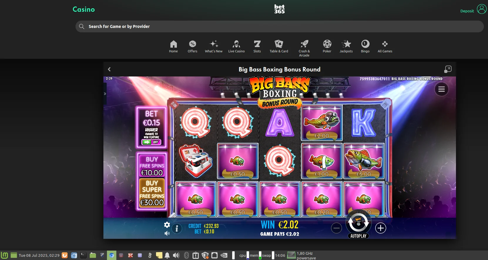The image size is (488, 260).
Task: Open the Home casino section
Action: 173,46
